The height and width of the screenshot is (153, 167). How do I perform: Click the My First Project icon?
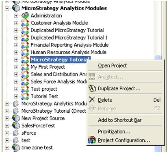click(25, 67)
